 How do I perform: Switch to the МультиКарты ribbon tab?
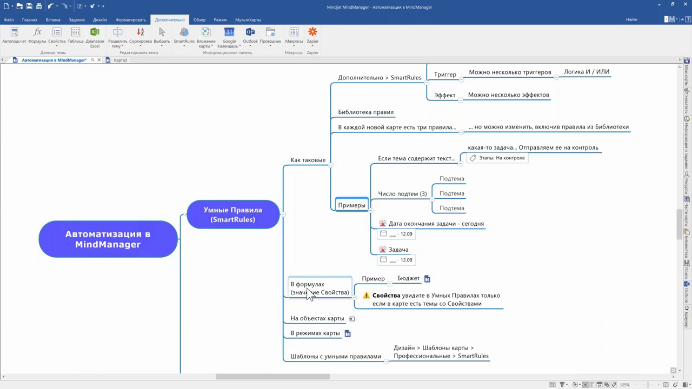248,19
